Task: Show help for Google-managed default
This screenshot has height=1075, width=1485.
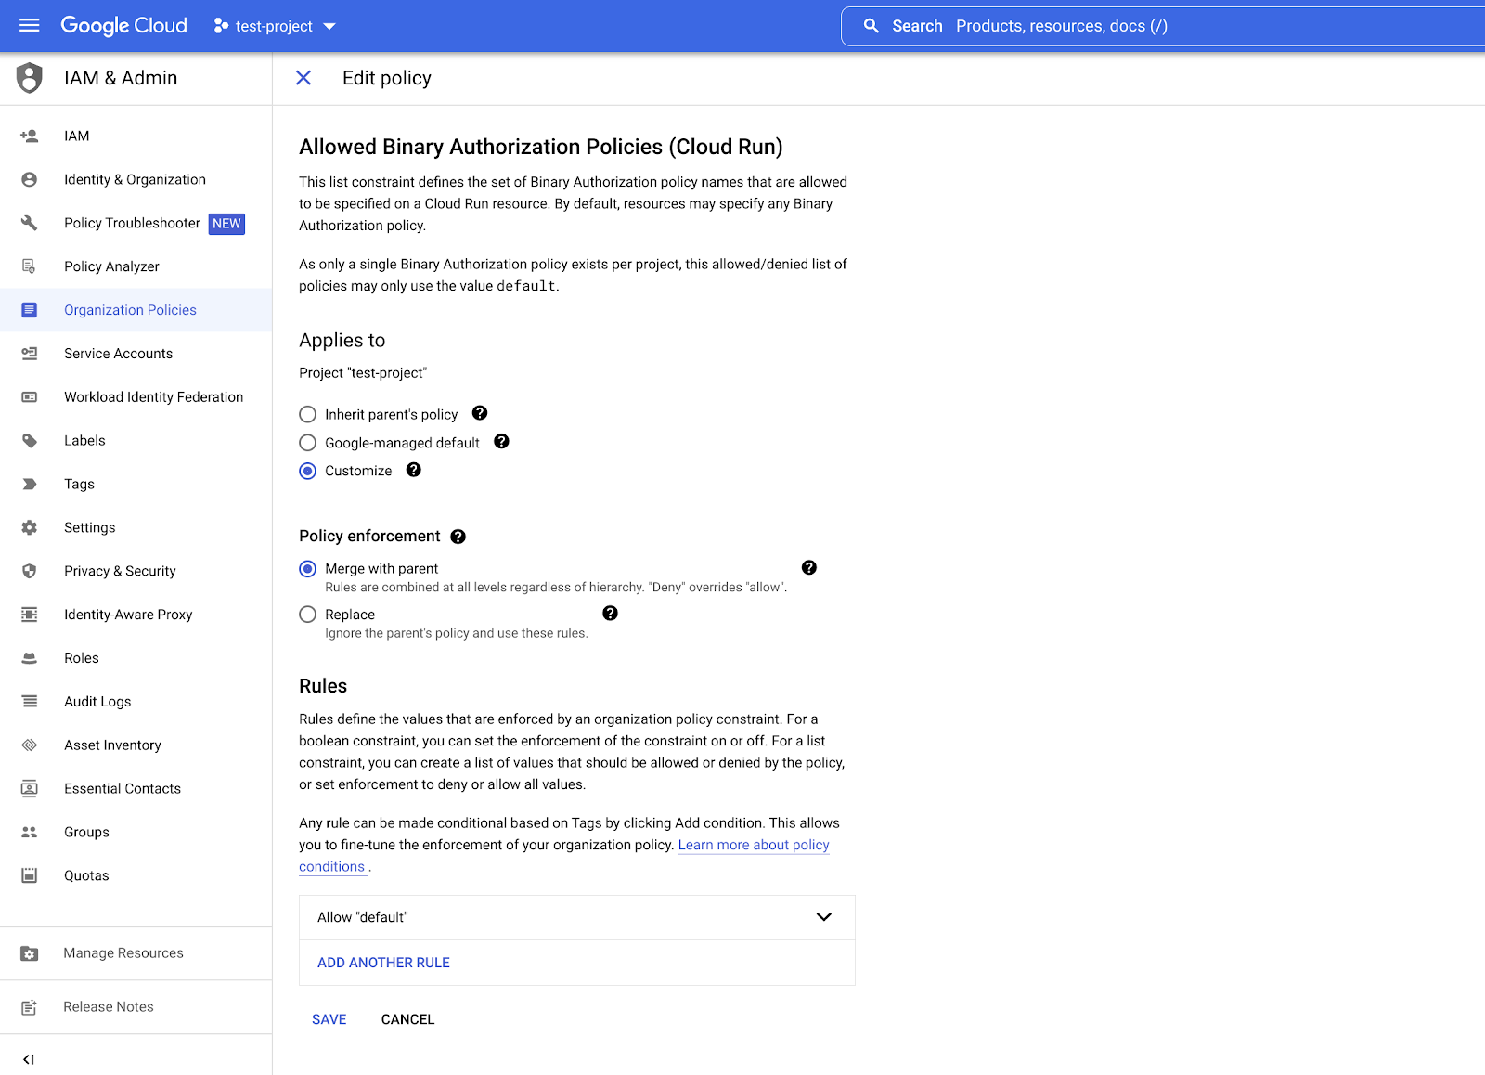Action: 501,442
